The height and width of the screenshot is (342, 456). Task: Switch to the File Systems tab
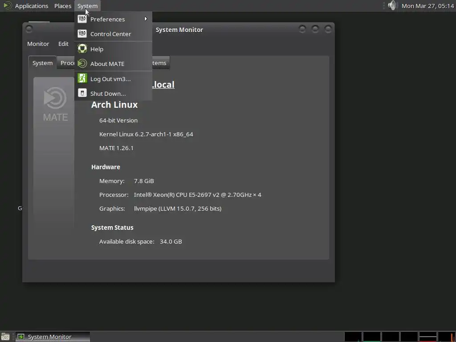click(160, 63)
